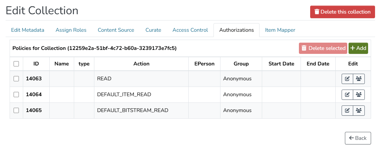Switch to the Access Control tab

coord(190,30)
